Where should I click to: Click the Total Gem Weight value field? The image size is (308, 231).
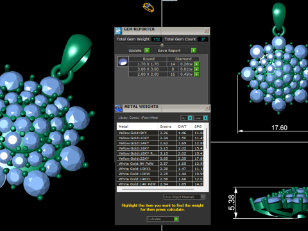[157, 39]
